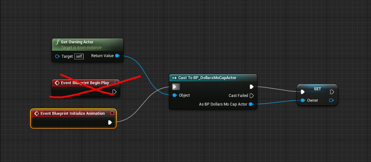Click the top exec output pin on the Cast node
Image resolution: width=371 pixels, height=162 pixels.
(251, 87)
